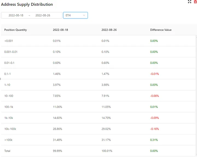Select the <0.001 position row
The height and width of the screenshot is (157, 197).
(9, 41)
